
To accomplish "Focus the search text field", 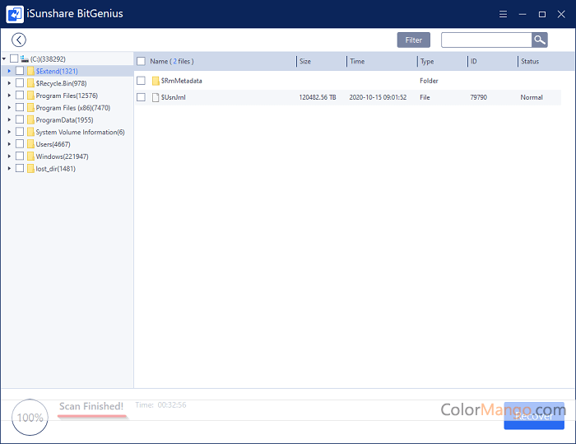I will click(485, 40).
